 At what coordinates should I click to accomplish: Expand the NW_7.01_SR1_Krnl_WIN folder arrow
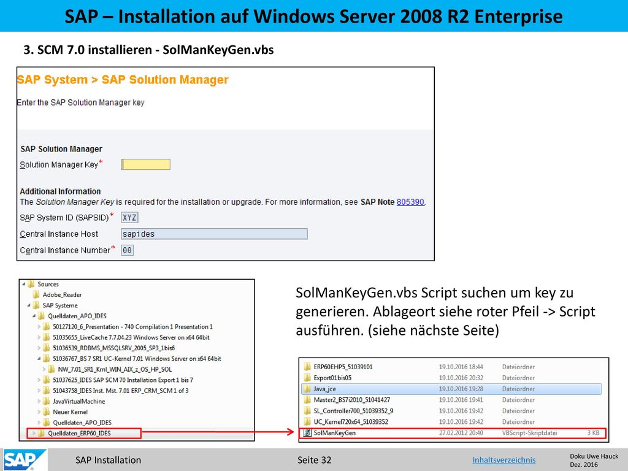coord(44,369)
